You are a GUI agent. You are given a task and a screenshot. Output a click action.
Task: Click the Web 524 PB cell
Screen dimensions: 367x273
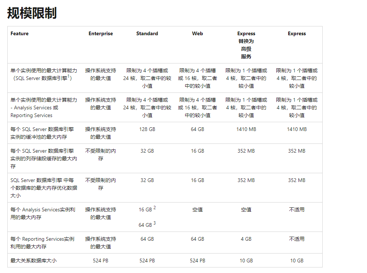(198, 261)
